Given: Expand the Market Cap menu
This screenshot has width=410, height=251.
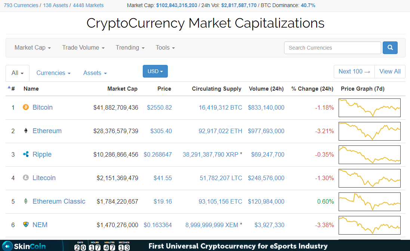Looking at the screenshot, I should [33, 48].
